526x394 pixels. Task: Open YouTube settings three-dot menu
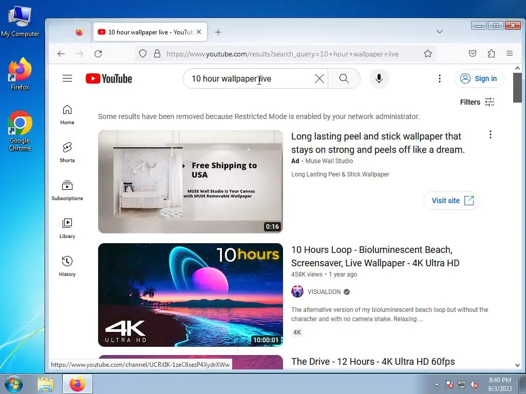point(440,78)
